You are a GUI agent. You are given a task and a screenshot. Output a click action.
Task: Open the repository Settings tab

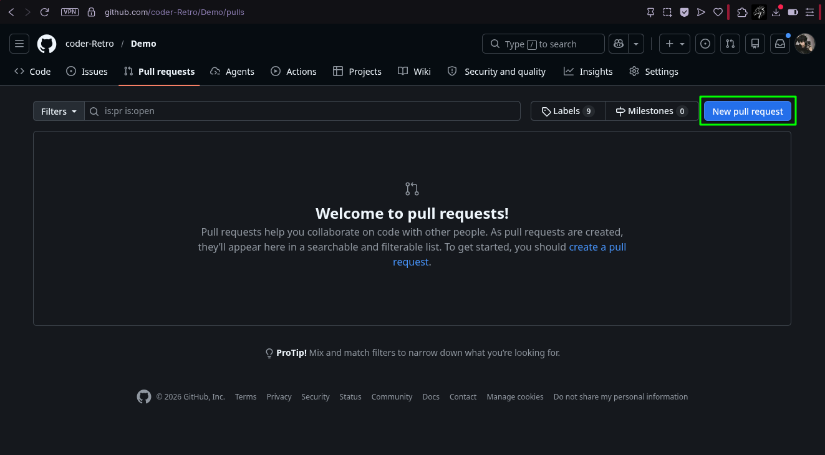(x=654, y=72)
